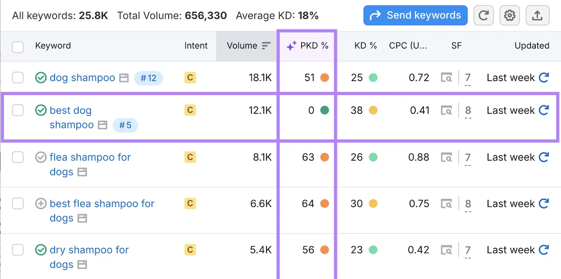Refresh the flea shampoo for dogs row

coord(544,157)
